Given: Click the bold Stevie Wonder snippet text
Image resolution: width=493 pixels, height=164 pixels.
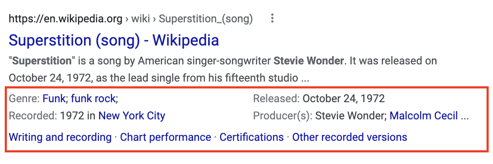Looking at the screenshot, I should coord(309,61).
